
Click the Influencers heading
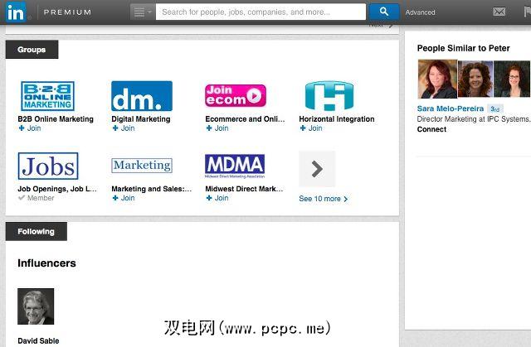(46, 263)
